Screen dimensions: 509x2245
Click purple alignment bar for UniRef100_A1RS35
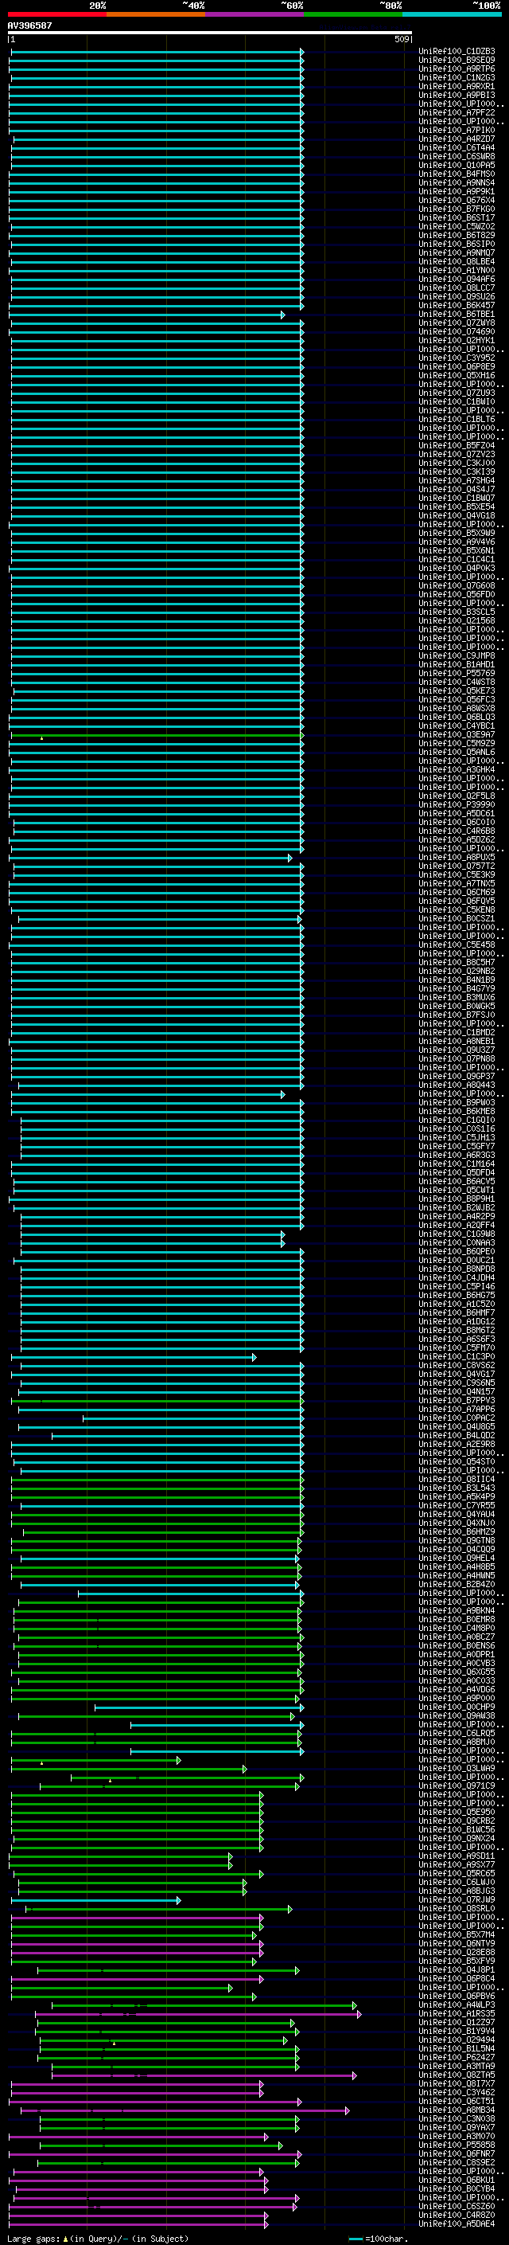pos(198,2015)
